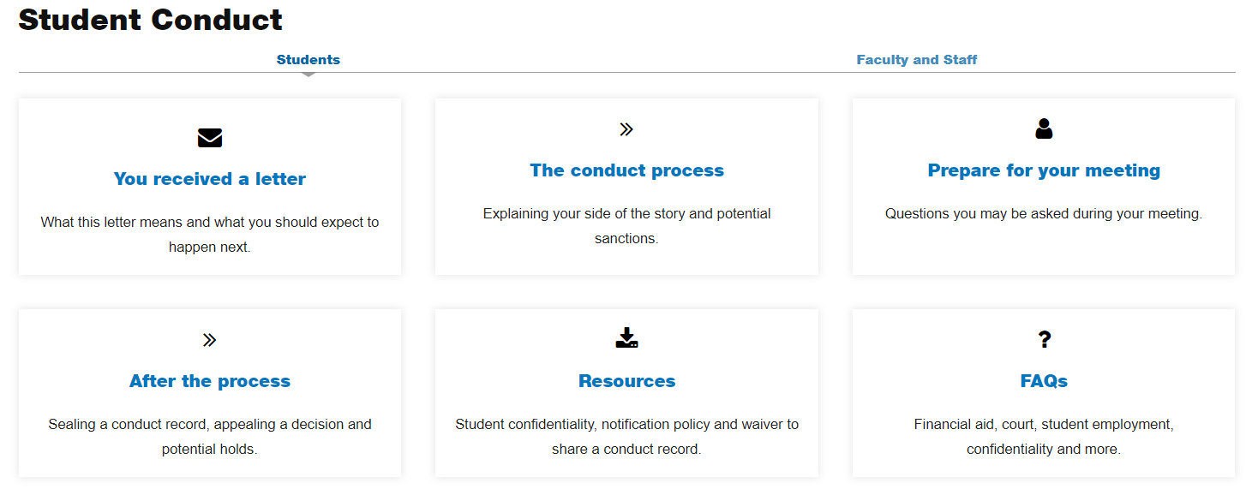Open the Resources heading link

click(626, 381)
